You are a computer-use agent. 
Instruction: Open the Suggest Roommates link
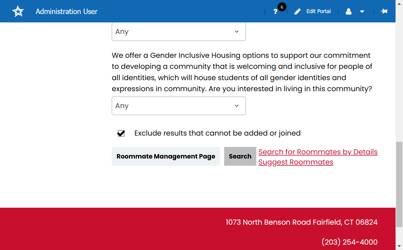click(x=296, y=162)
